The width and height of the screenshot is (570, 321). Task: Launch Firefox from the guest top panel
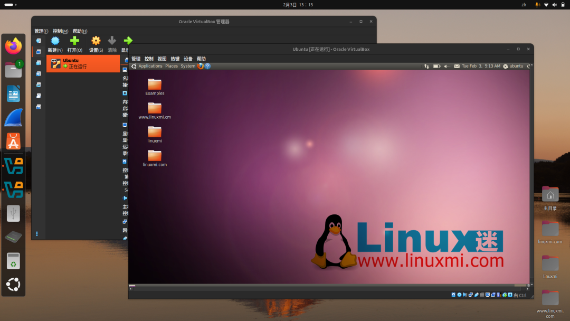click(199, 66)
